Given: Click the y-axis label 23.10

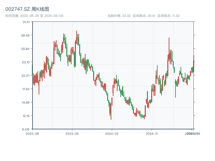Looking at the screenshot, I should tap(26, 62).
